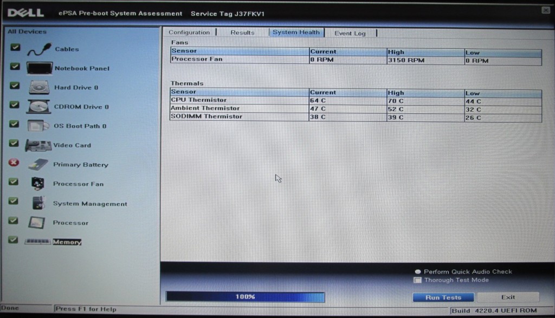Select the System Management icon

tap(38, 203)
